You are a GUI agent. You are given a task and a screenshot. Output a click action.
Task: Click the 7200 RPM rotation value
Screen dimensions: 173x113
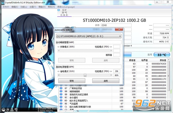click(162, 34)
